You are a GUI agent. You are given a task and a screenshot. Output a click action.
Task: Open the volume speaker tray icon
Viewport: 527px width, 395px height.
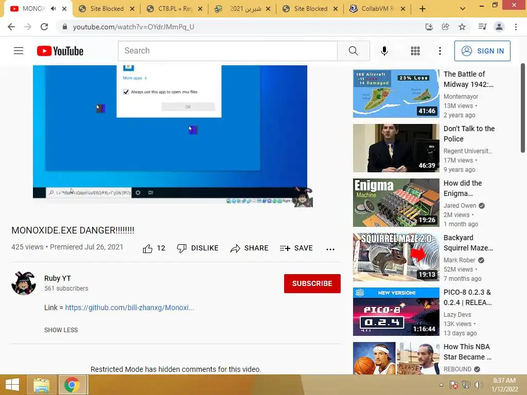478,385
